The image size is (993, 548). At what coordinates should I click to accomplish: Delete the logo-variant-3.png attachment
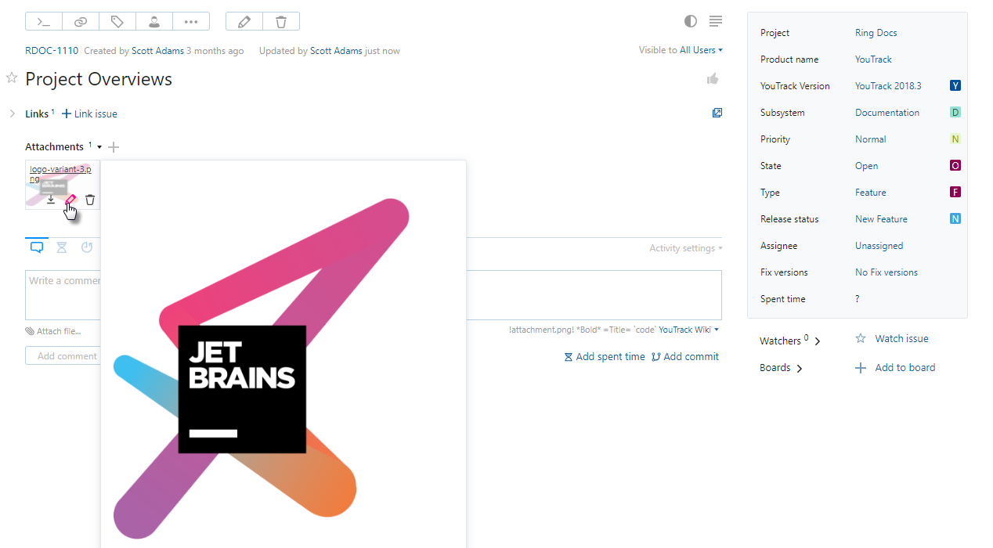pyautogui.click(x=90, y=200)
